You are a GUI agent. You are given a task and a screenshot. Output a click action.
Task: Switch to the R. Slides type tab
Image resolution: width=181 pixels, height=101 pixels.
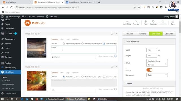143,34
